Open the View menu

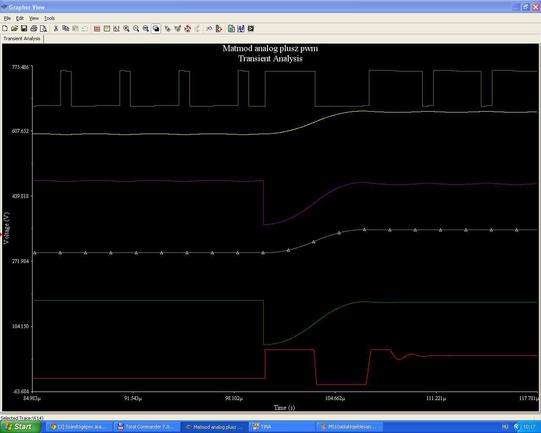[x=34, y=18]
